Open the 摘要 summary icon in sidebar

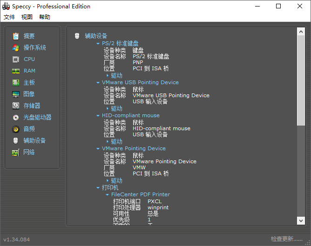[16, 36]
